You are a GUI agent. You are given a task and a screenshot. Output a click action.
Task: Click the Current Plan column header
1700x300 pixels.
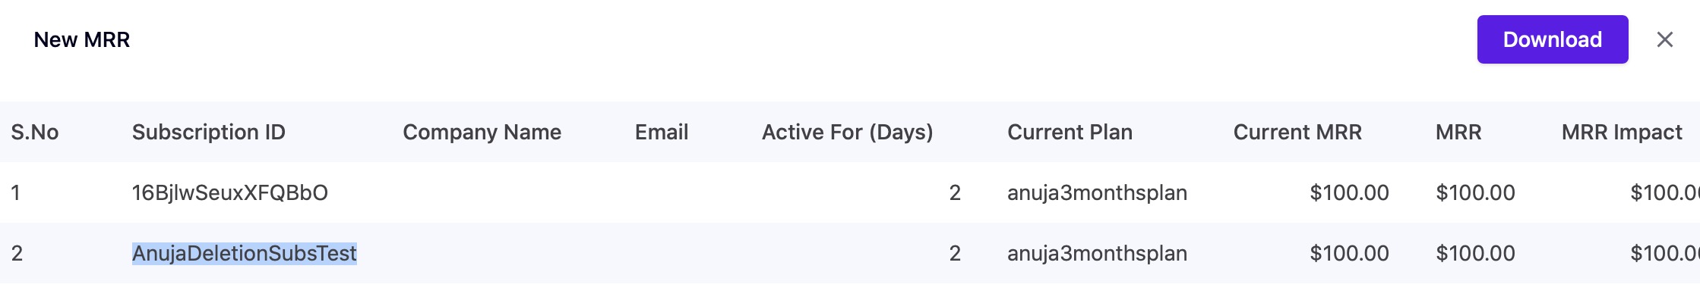(1070, 132)
